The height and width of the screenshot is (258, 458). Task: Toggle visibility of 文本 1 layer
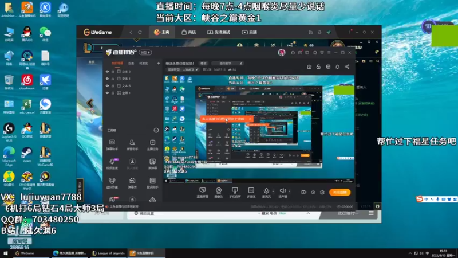pyautogui.click(x=107, y=79)
